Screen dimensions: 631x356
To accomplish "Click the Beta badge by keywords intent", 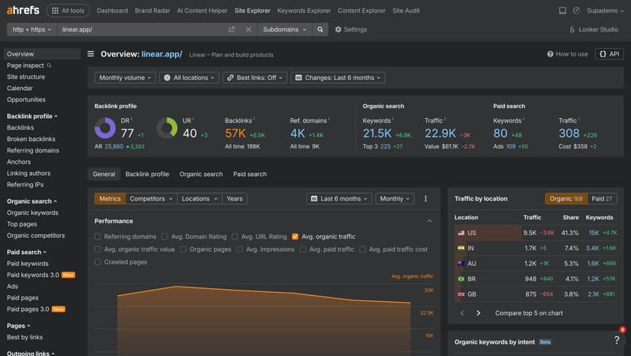I will 546,342.
